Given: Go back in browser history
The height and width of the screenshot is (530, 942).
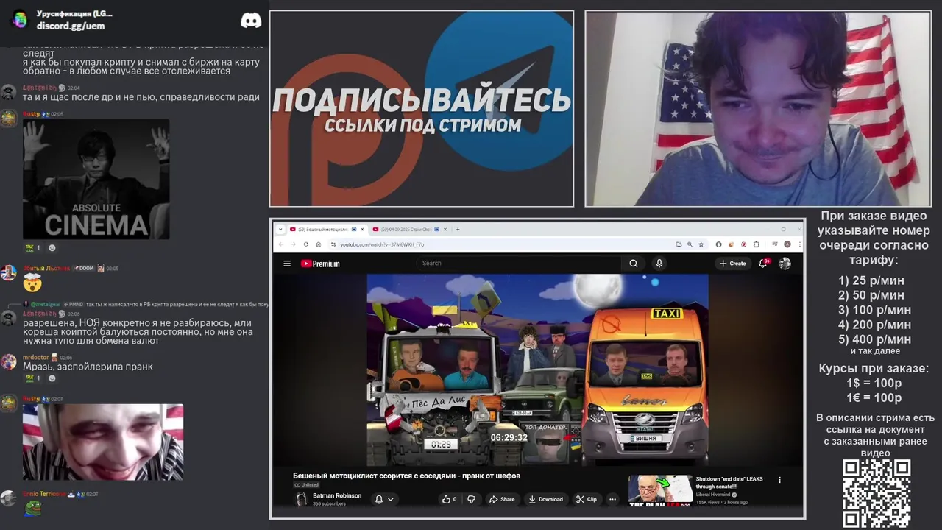Looking at the screenshot, I should [x=280, y=244].
